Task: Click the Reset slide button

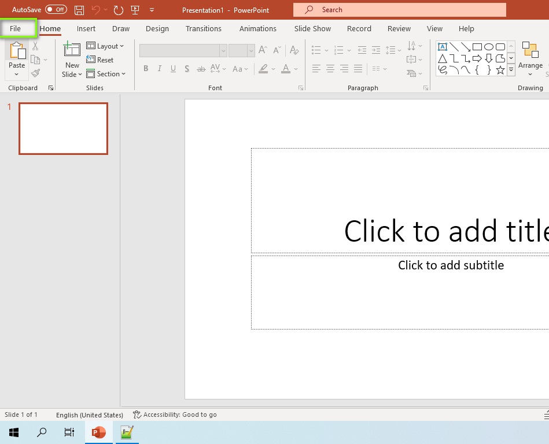Action: pyautogui.click(x=100, y=60)
